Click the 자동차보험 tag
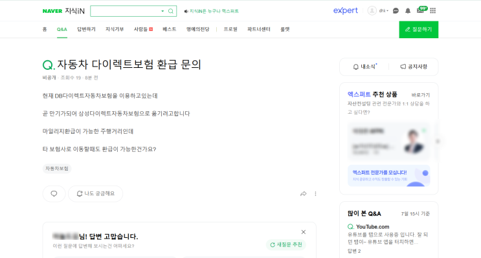Viewport: 481px width, 258px height. 57,169
